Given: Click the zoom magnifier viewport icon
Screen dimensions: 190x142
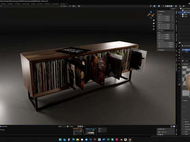Looking at the screenshot, I should 154,21.
